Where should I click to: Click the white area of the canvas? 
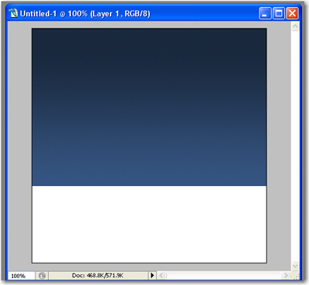(x=149, y=224)
